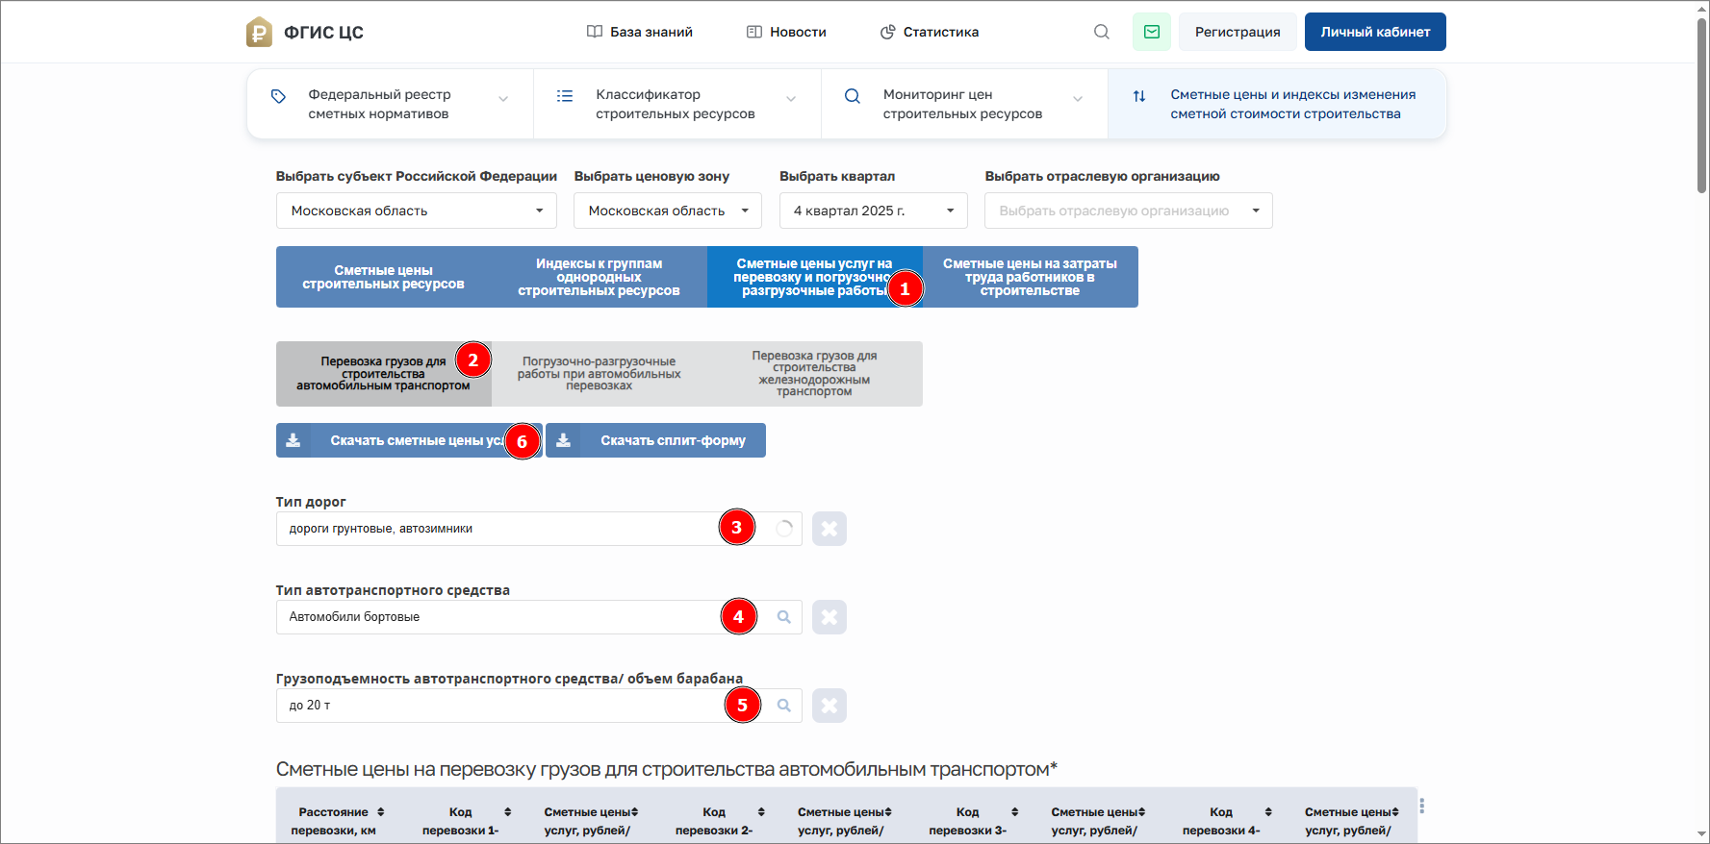Clear the Грузоподъемность field with X
The height and width of the screenshot is (844, 1710).
(x=829, y=706)
